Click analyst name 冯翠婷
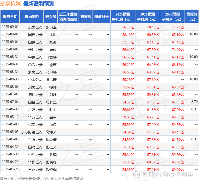The width and height of the screenshot is (199, 181). [x=51, y=72]
